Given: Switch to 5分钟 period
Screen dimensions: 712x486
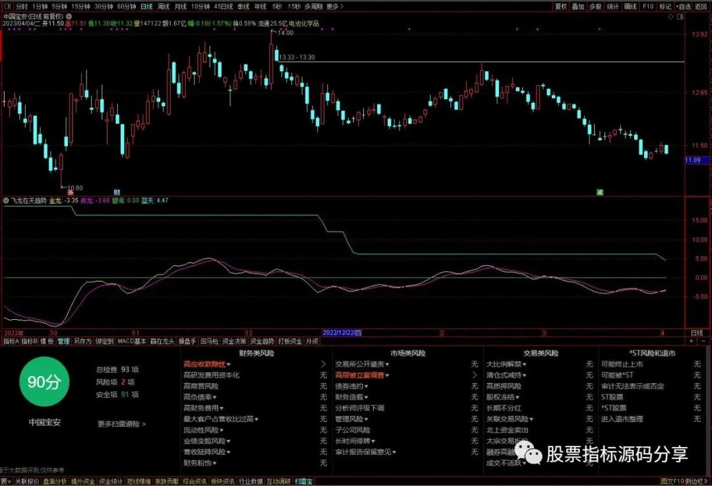Looking at the screenshot, I should [59, 7].
